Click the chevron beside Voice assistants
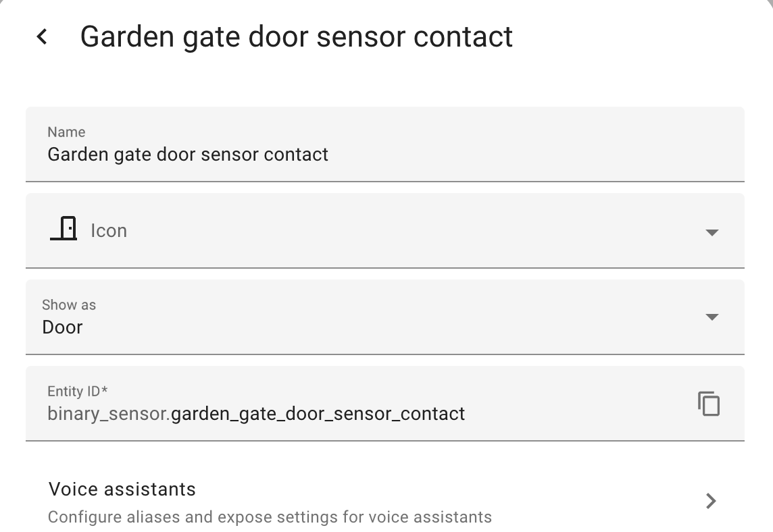 (711, 501)
